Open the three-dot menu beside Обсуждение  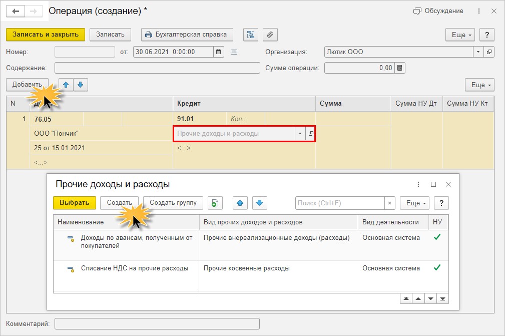pyautogui.click(x=479, y=12)
